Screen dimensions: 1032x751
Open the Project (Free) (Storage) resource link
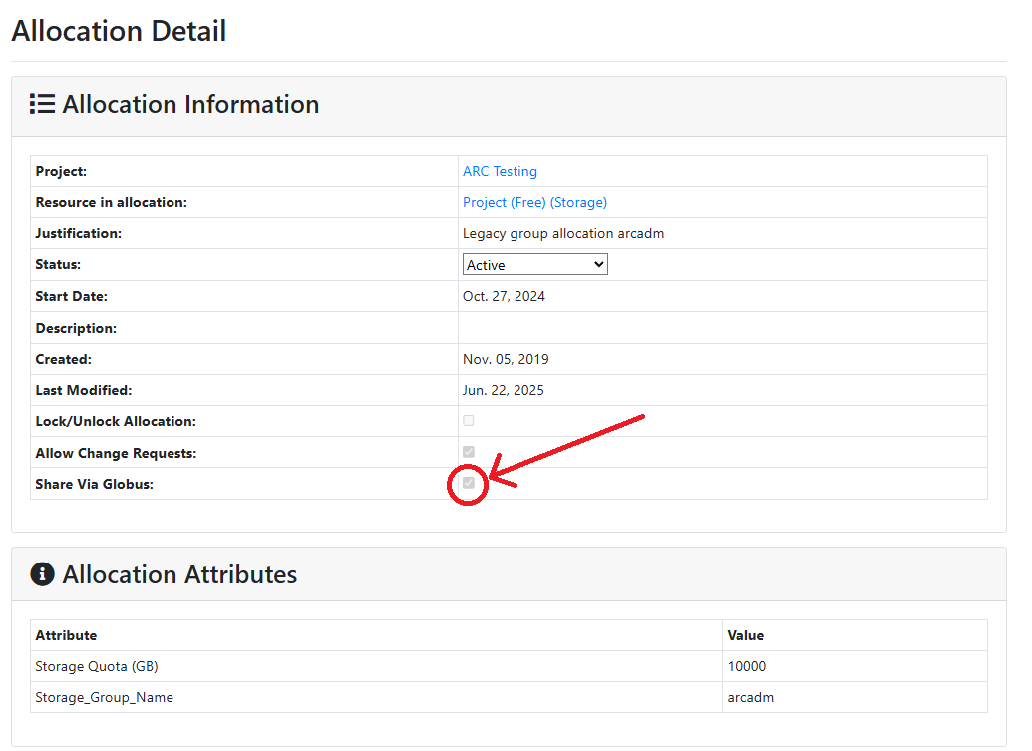(x=534, y=202)
